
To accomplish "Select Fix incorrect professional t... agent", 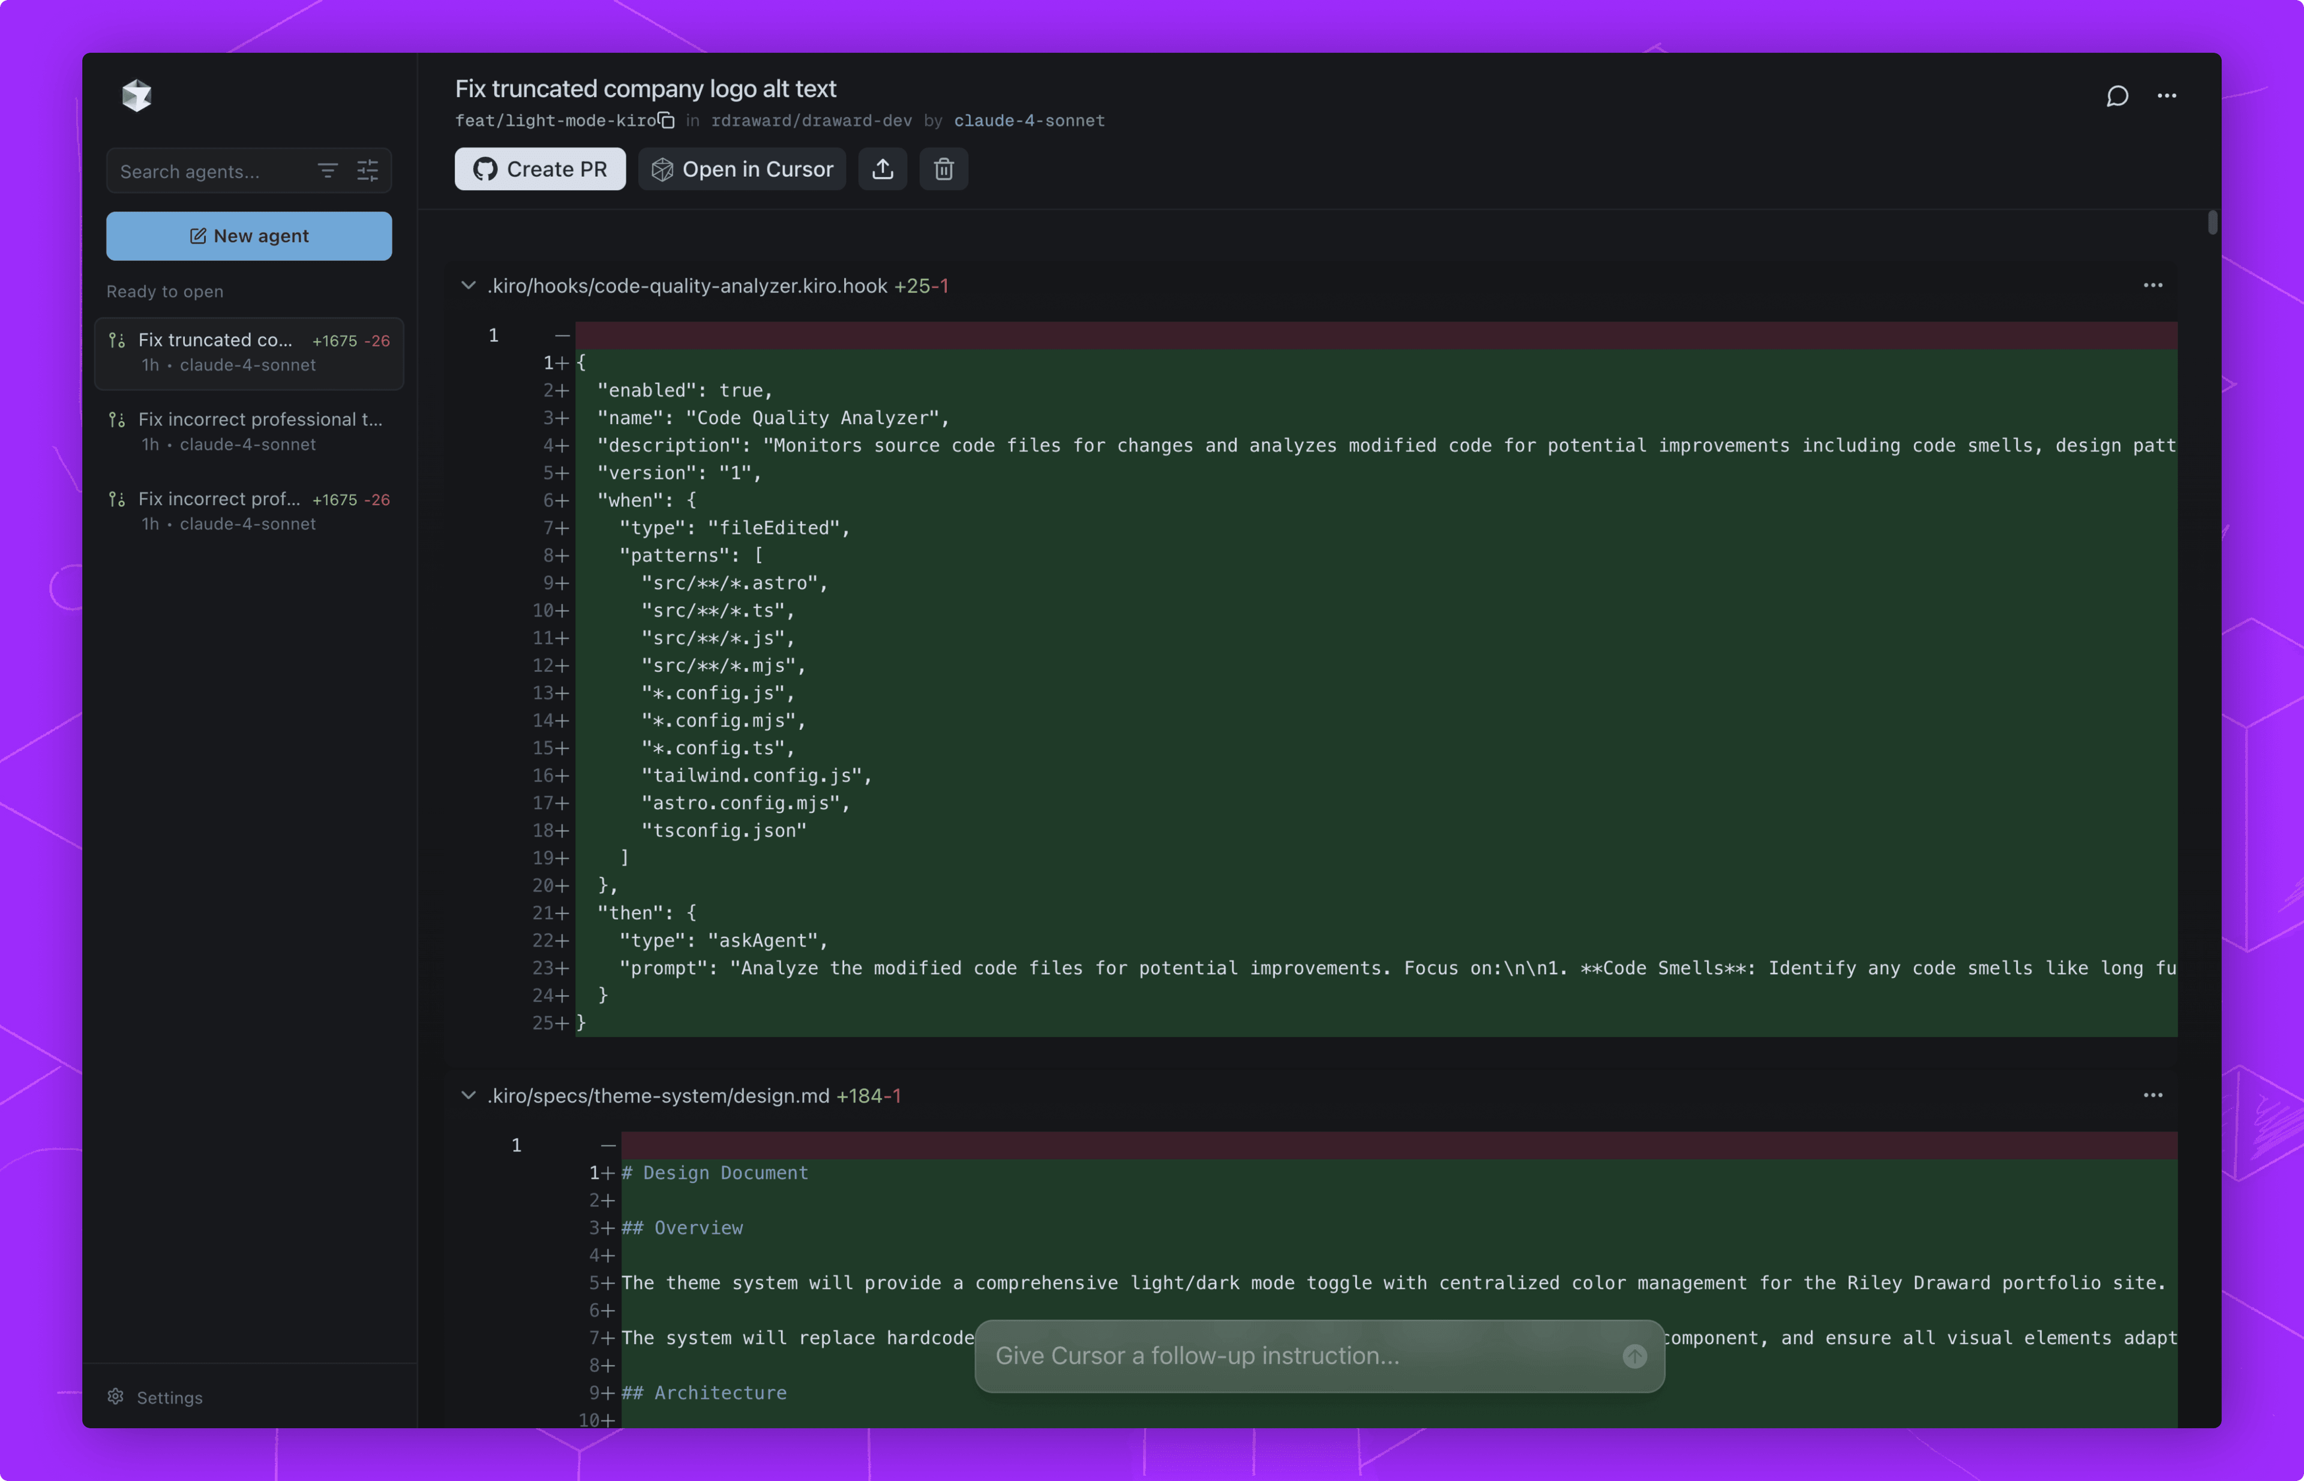I will [249, 432].
